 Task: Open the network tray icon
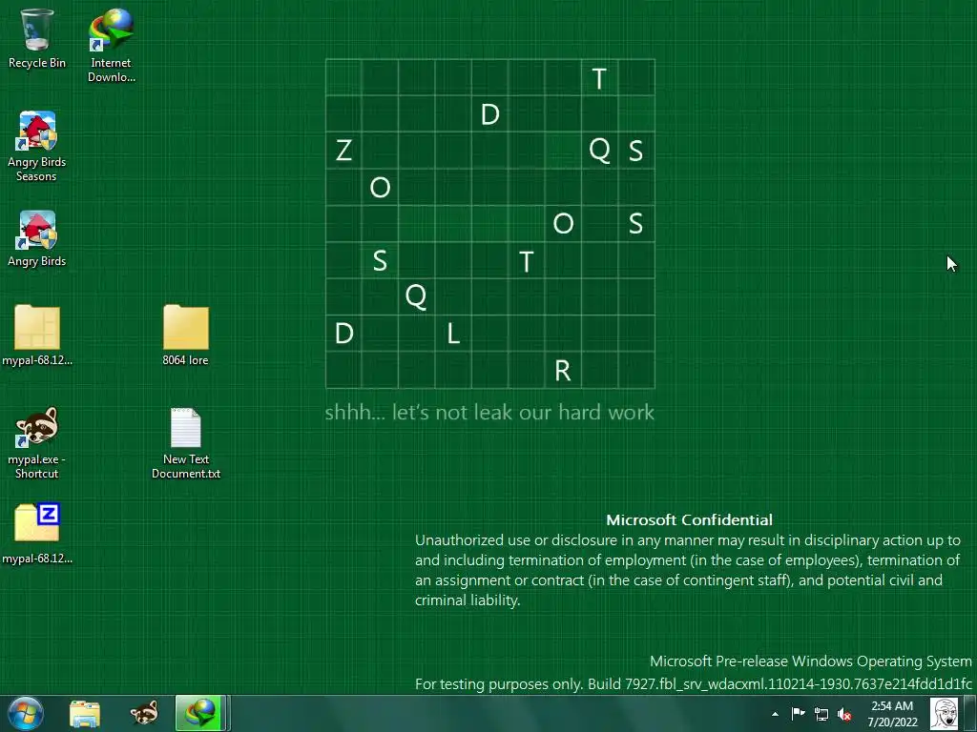tap(821, 714)
